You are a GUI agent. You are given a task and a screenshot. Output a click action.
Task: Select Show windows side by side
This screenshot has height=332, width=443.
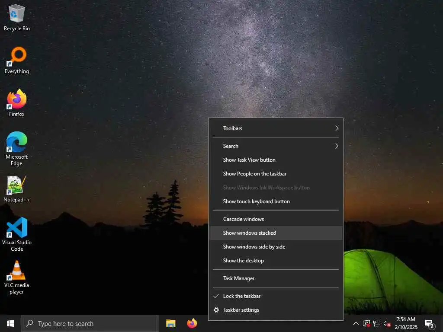[276, 247]
